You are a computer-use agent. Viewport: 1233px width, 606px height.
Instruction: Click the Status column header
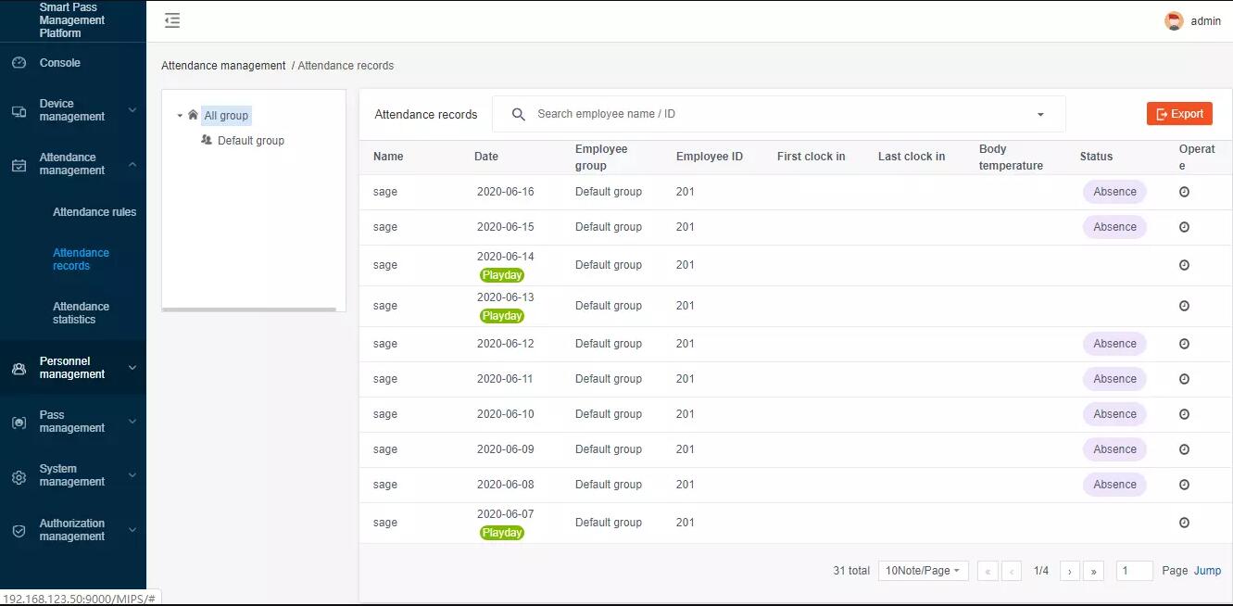point(1096,157)
